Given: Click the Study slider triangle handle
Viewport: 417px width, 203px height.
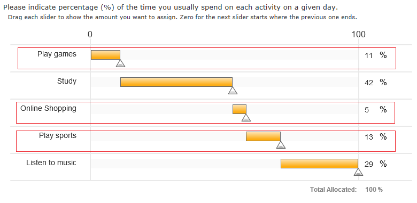Looking at the screenshot, I should tap(233, 91).
